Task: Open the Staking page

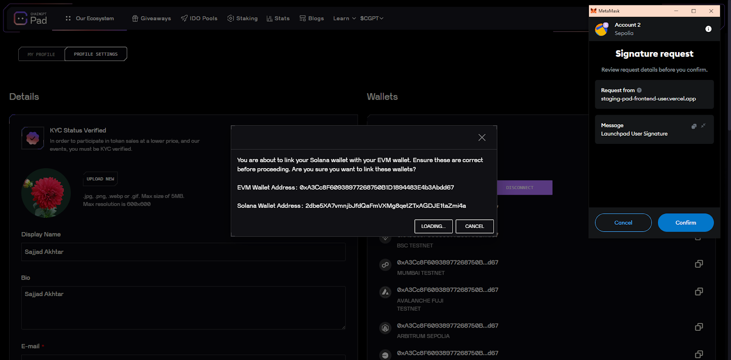Action: point(243,18)
